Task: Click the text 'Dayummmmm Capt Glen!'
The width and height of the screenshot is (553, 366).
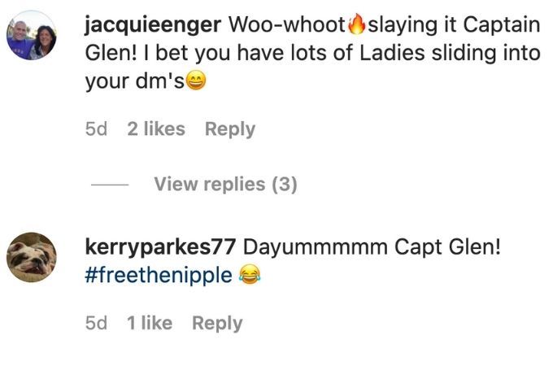Action: pyautogui.click(x=372, y=247)
